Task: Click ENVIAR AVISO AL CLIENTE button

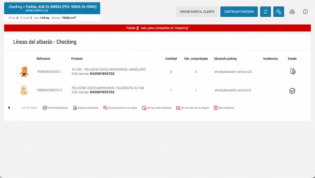Action: point(197,12)
